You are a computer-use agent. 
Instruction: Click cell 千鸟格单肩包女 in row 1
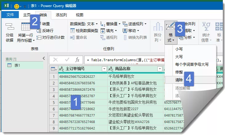(x=135, y=77)
